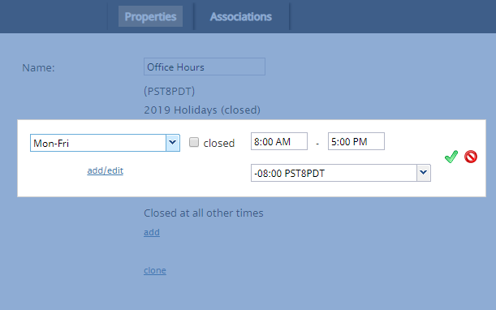The width and height of the screenshot is (496, 310).
Task: Tick the closed checkbox
Action: point(194,142)
